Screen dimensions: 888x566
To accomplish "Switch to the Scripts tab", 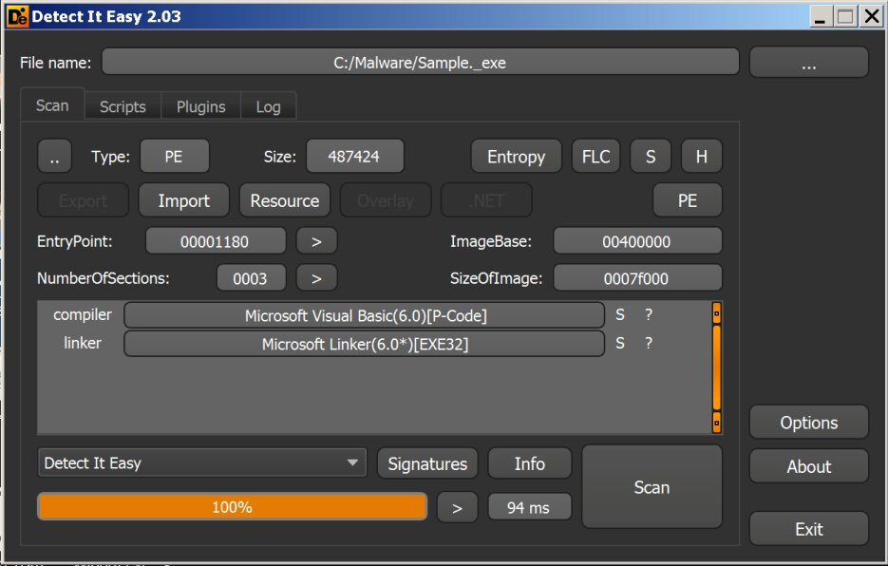I will tap(123, 106).
